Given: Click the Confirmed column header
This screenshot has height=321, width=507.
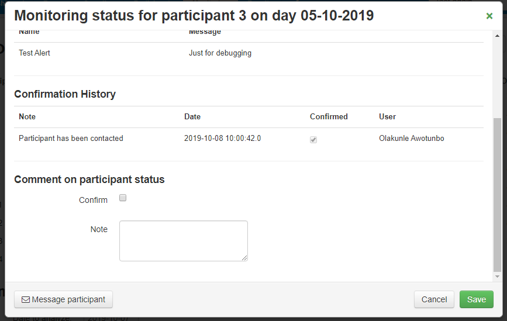Looking at the screenshot, I should pyautogui.click(x=329, y=117).
